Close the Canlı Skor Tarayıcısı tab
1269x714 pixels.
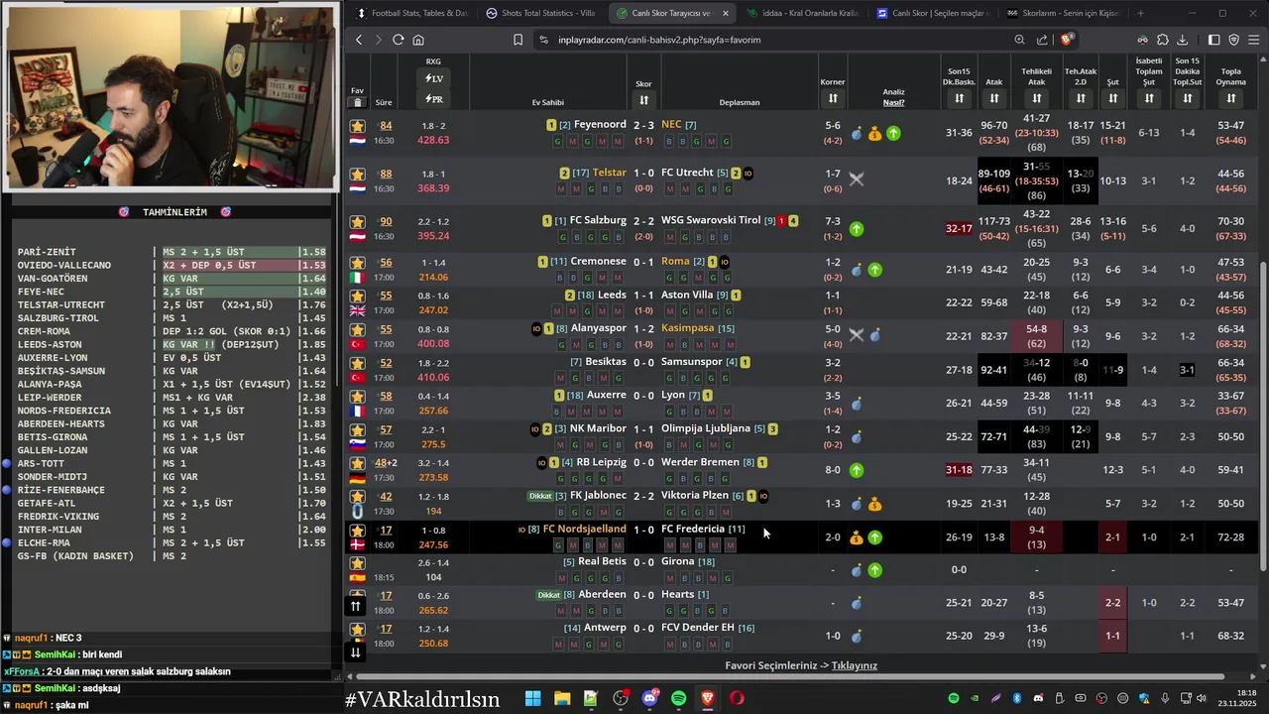click(726, 13)
